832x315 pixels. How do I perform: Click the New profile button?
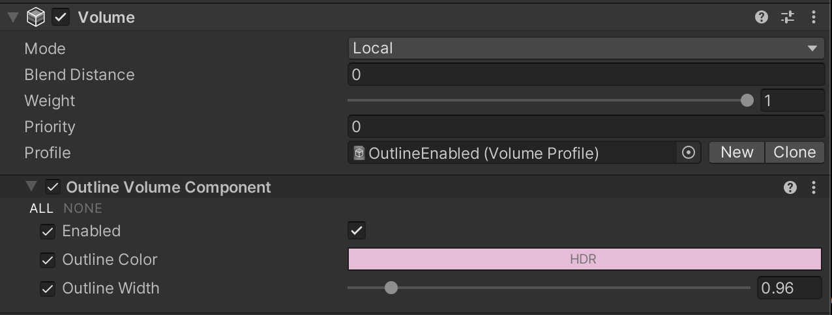[737, 152]
